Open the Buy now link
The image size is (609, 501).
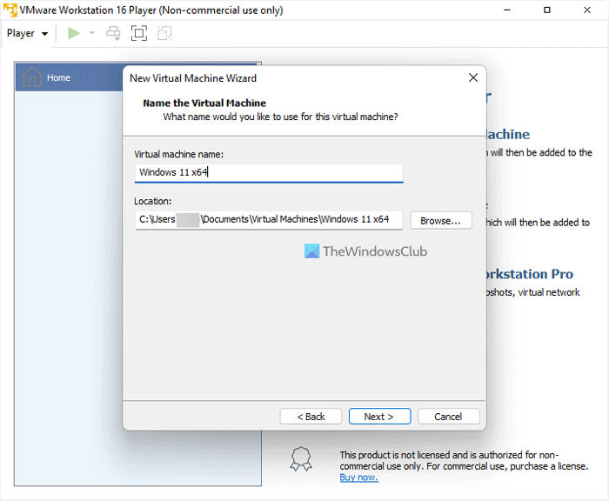(x=358, y=478)
